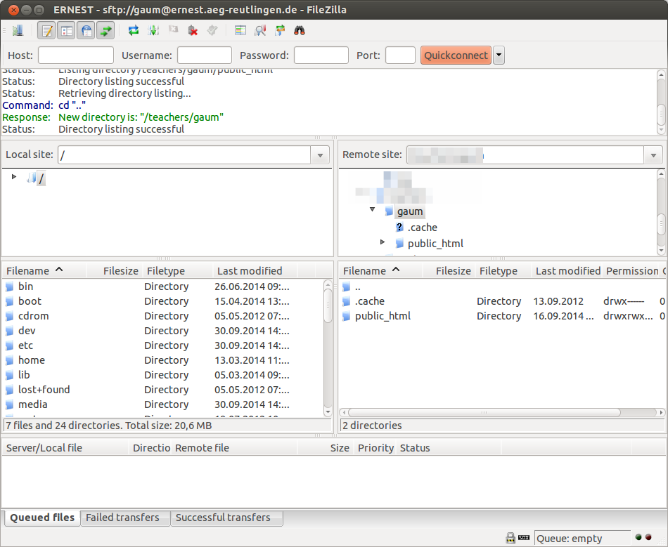Process the transfer queue
Screen dimensions: 668x547
[x=153, y=30]
